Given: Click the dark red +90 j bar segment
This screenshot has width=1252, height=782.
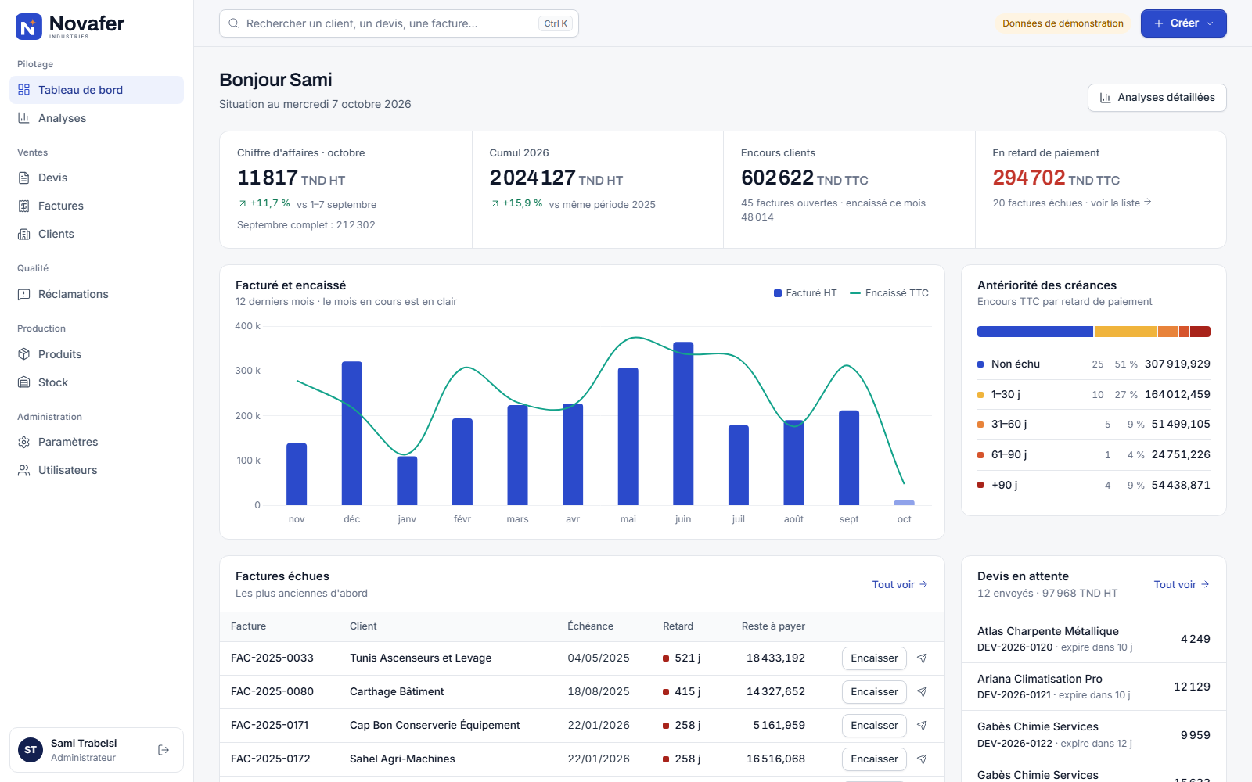Looking at the screenshot, I should (x=1200, y=332).
